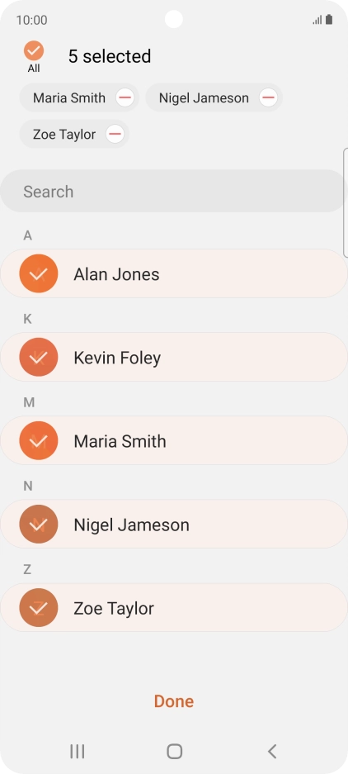Tap the Nigel Jameson selected chip label

[x=204, y=97]
